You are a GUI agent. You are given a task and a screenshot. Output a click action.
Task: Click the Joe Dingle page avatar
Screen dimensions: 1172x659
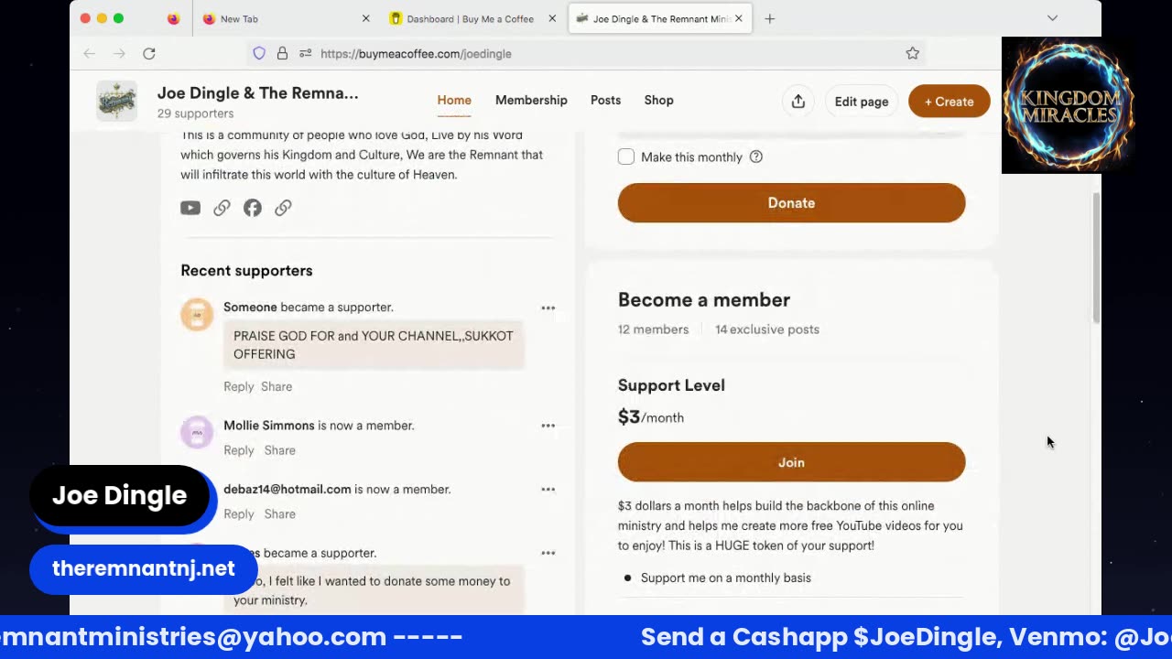[117, 101]
